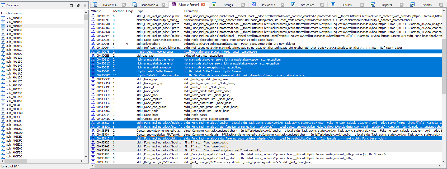
Task: Sort functions by Function name header
Action: click(x=12, y=13)
